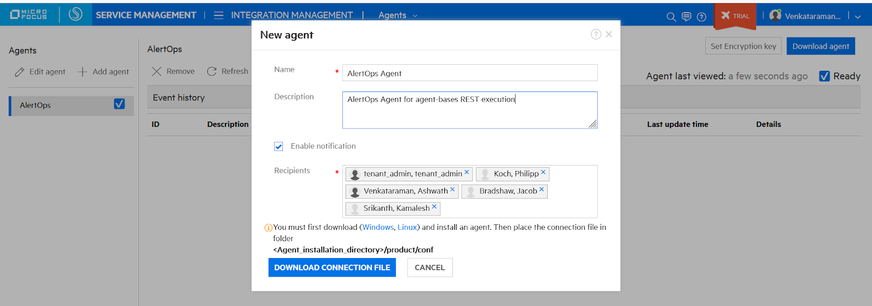Click the help icon in New agent dialog
Image resolution: width=872 pixels, height=306 pixels.
[596, 34]
